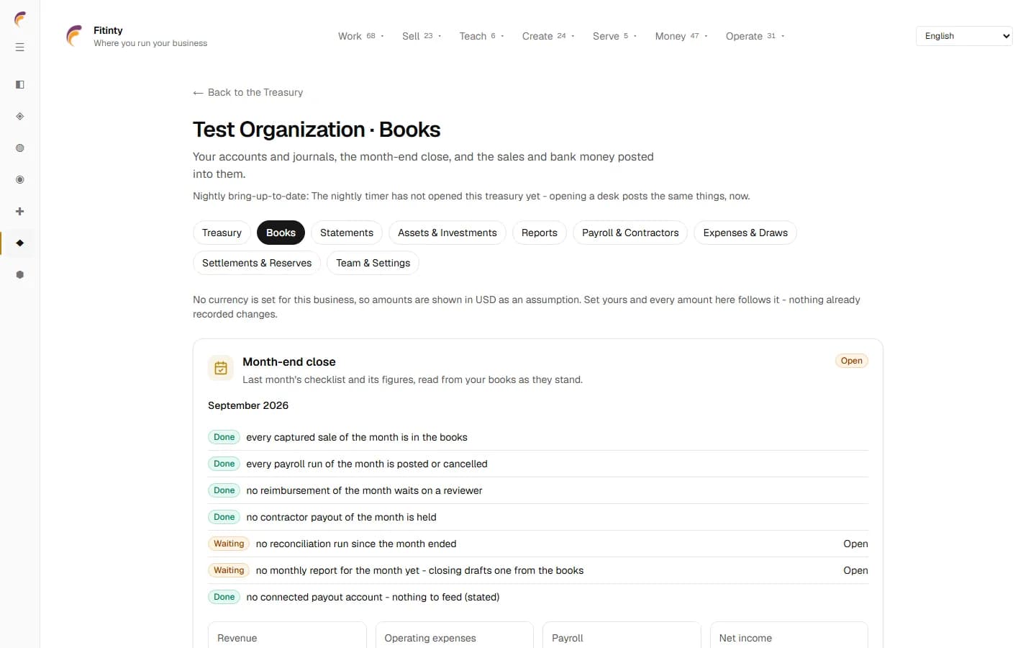Expand the Sell menu
This screenshot has width=1036, height=648.
(x=422, y=36)
